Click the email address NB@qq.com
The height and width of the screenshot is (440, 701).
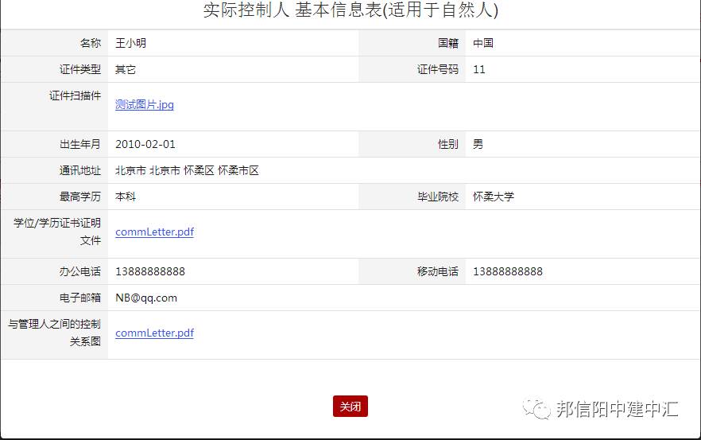[x=145, y=298]
